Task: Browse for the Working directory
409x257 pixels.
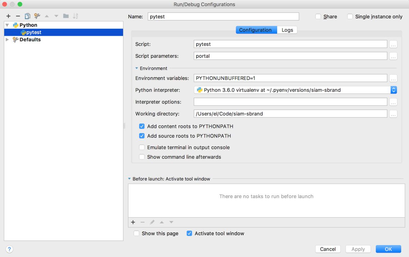Action: (x=393, y=114)
